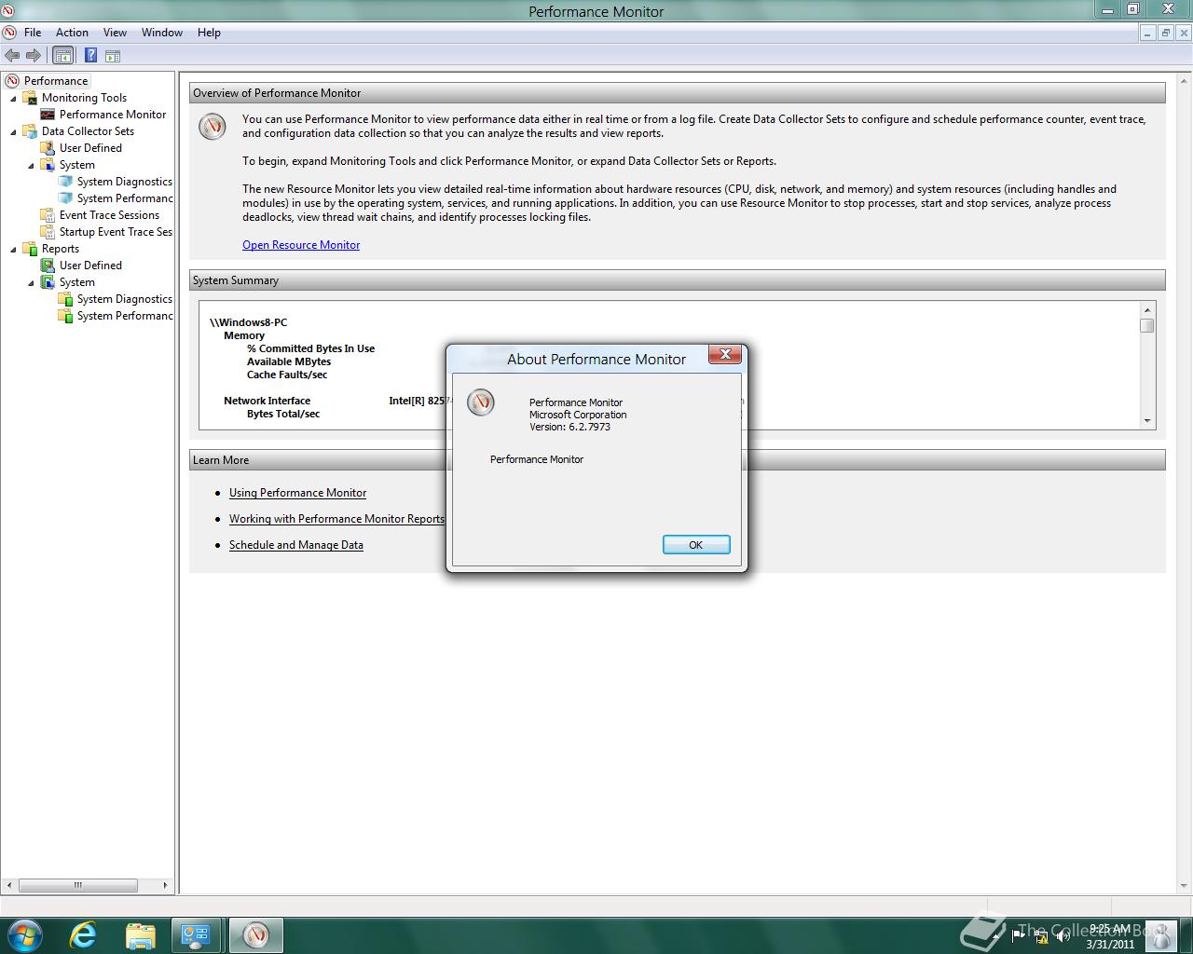The image size is (1193, 954).
Task: Click the blue Help icon in the toolbar
Action: 90,56
